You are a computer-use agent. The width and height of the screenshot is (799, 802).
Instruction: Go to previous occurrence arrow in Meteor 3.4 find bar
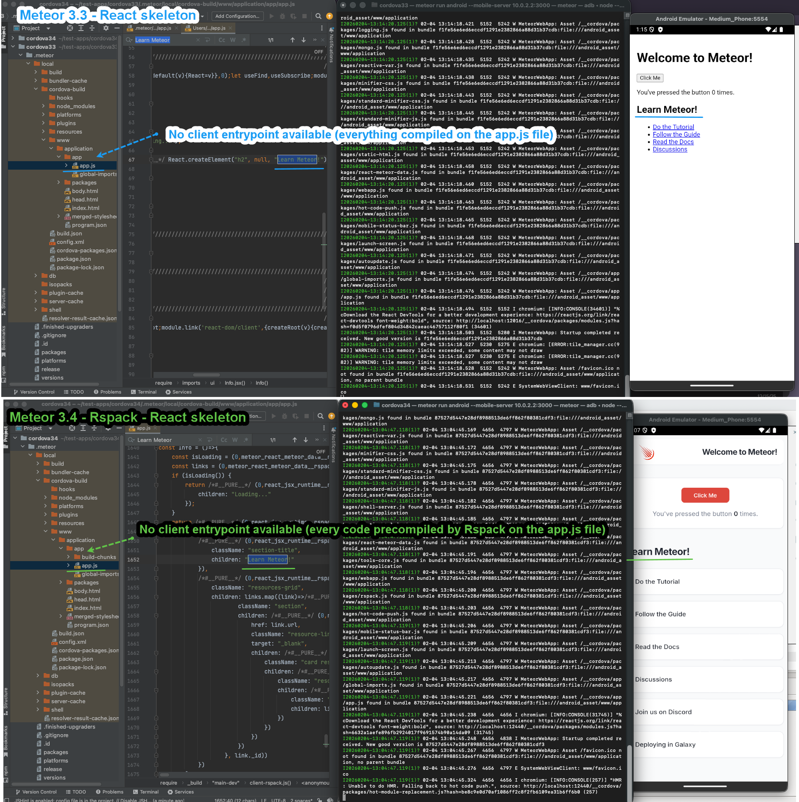pyautogui.click(x=294, y=440)
